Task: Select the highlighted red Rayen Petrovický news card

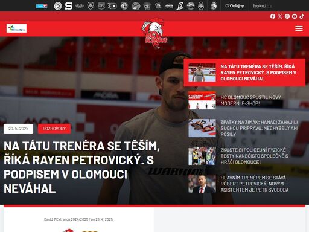Action: point(244,72)
